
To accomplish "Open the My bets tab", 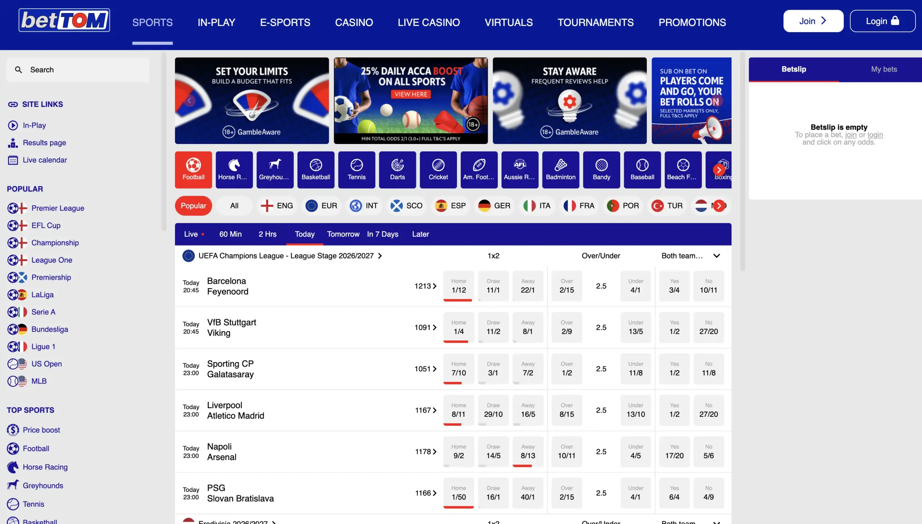I will point(884,69).
